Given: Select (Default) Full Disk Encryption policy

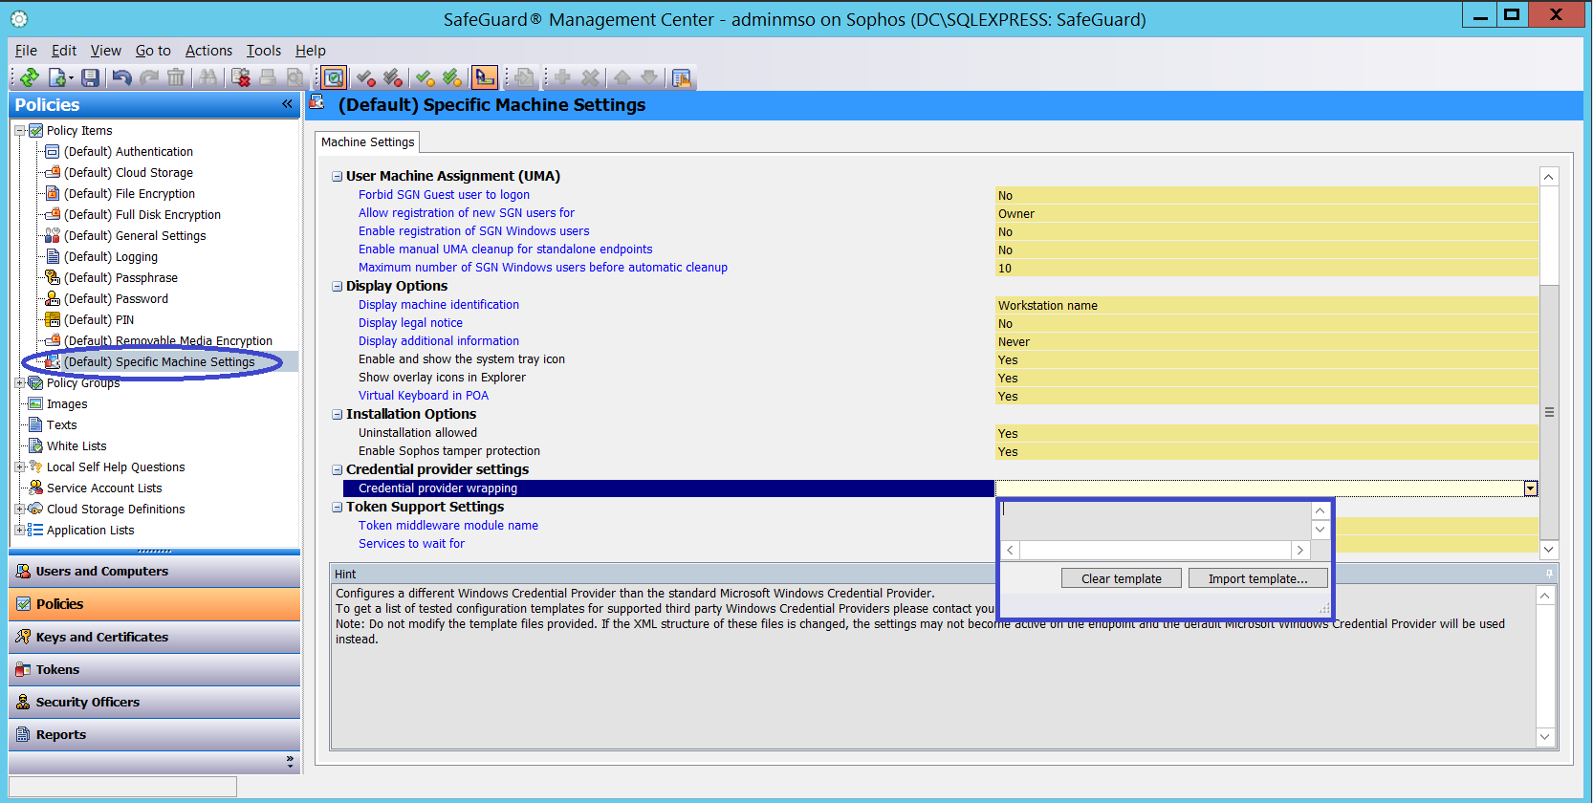Looking at the screenshot, I should click(x=142, y=215).
